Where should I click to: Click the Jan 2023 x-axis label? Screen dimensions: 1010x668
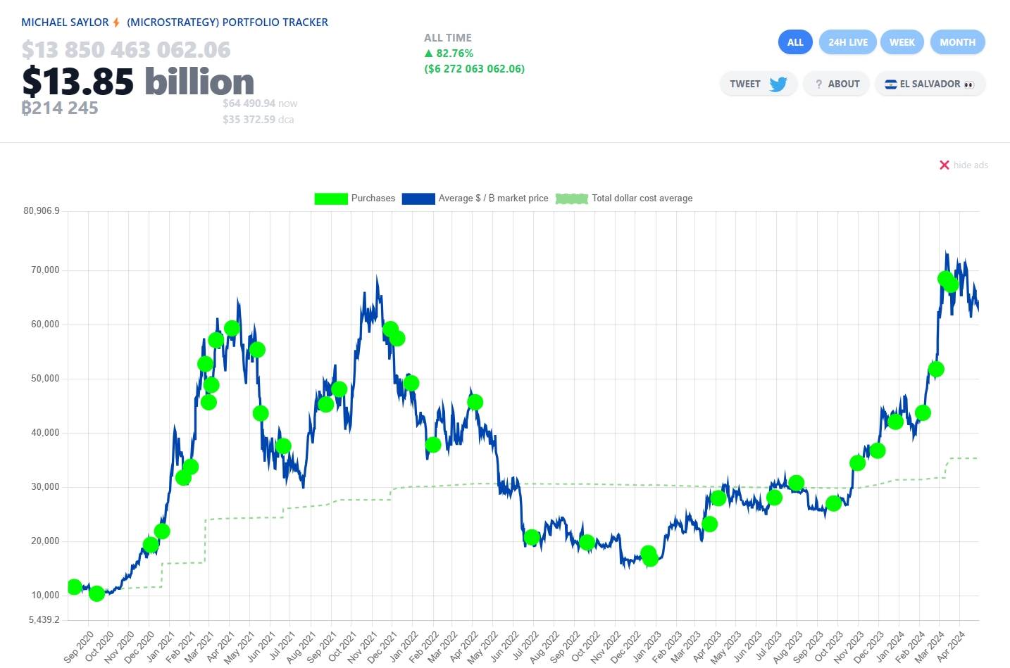click(x=647, y=647)
